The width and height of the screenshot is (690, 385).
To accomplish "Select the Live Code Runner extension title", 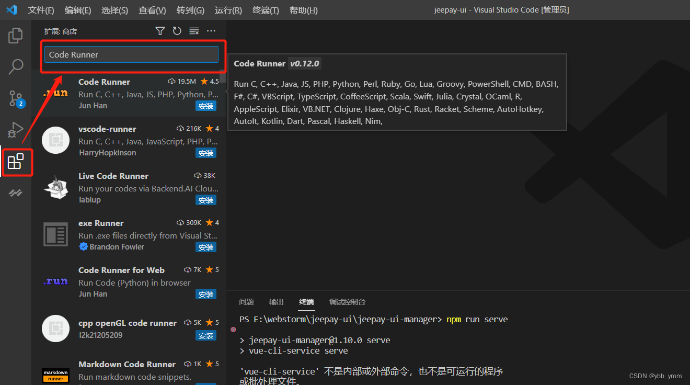I will 113,176.
